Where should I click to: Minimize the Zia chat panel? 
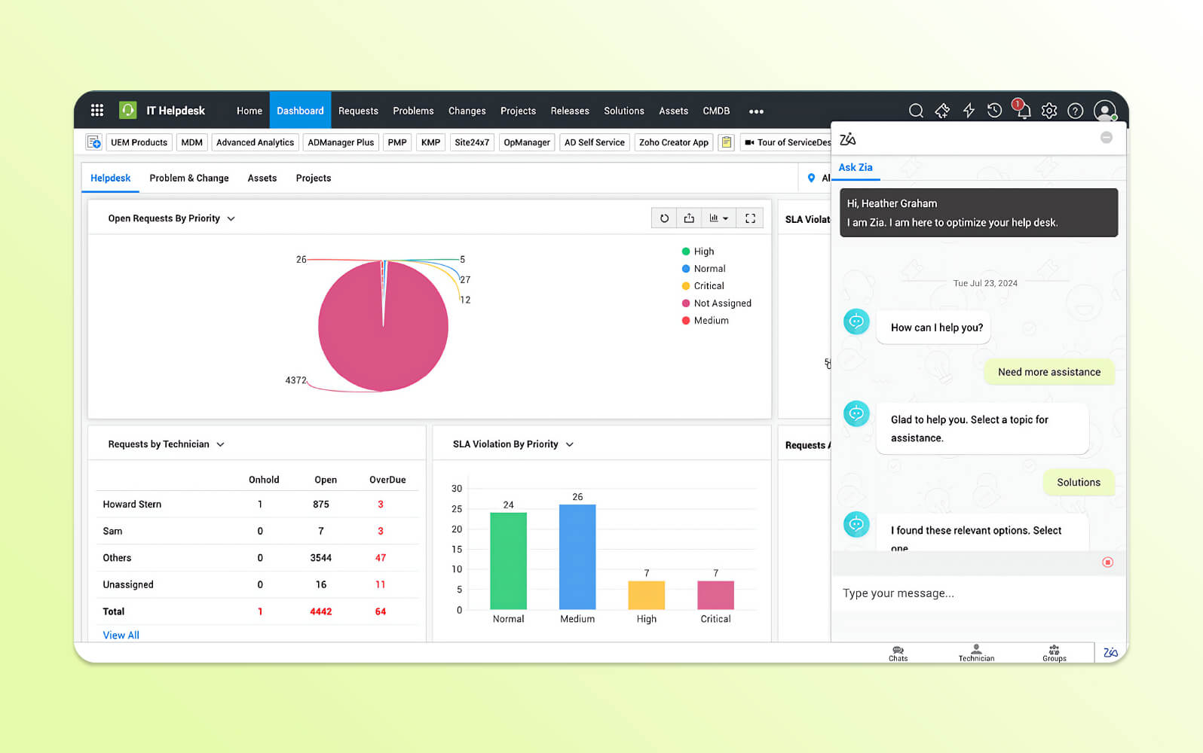(x=1107, y=138)
